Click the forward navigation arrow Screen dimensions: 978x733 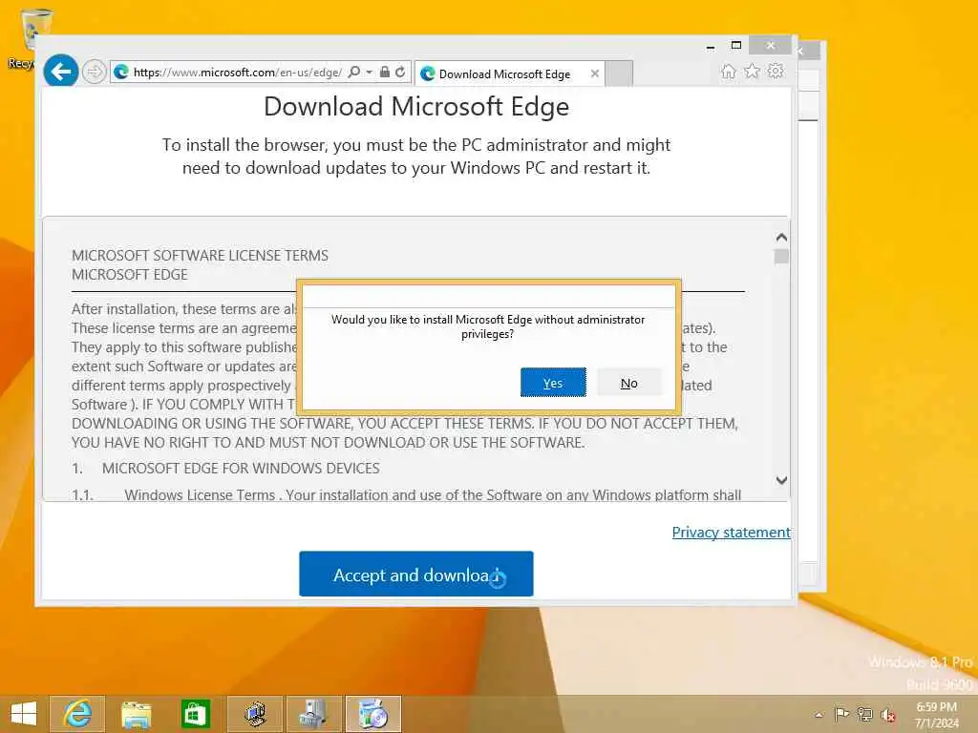[95, 73]
